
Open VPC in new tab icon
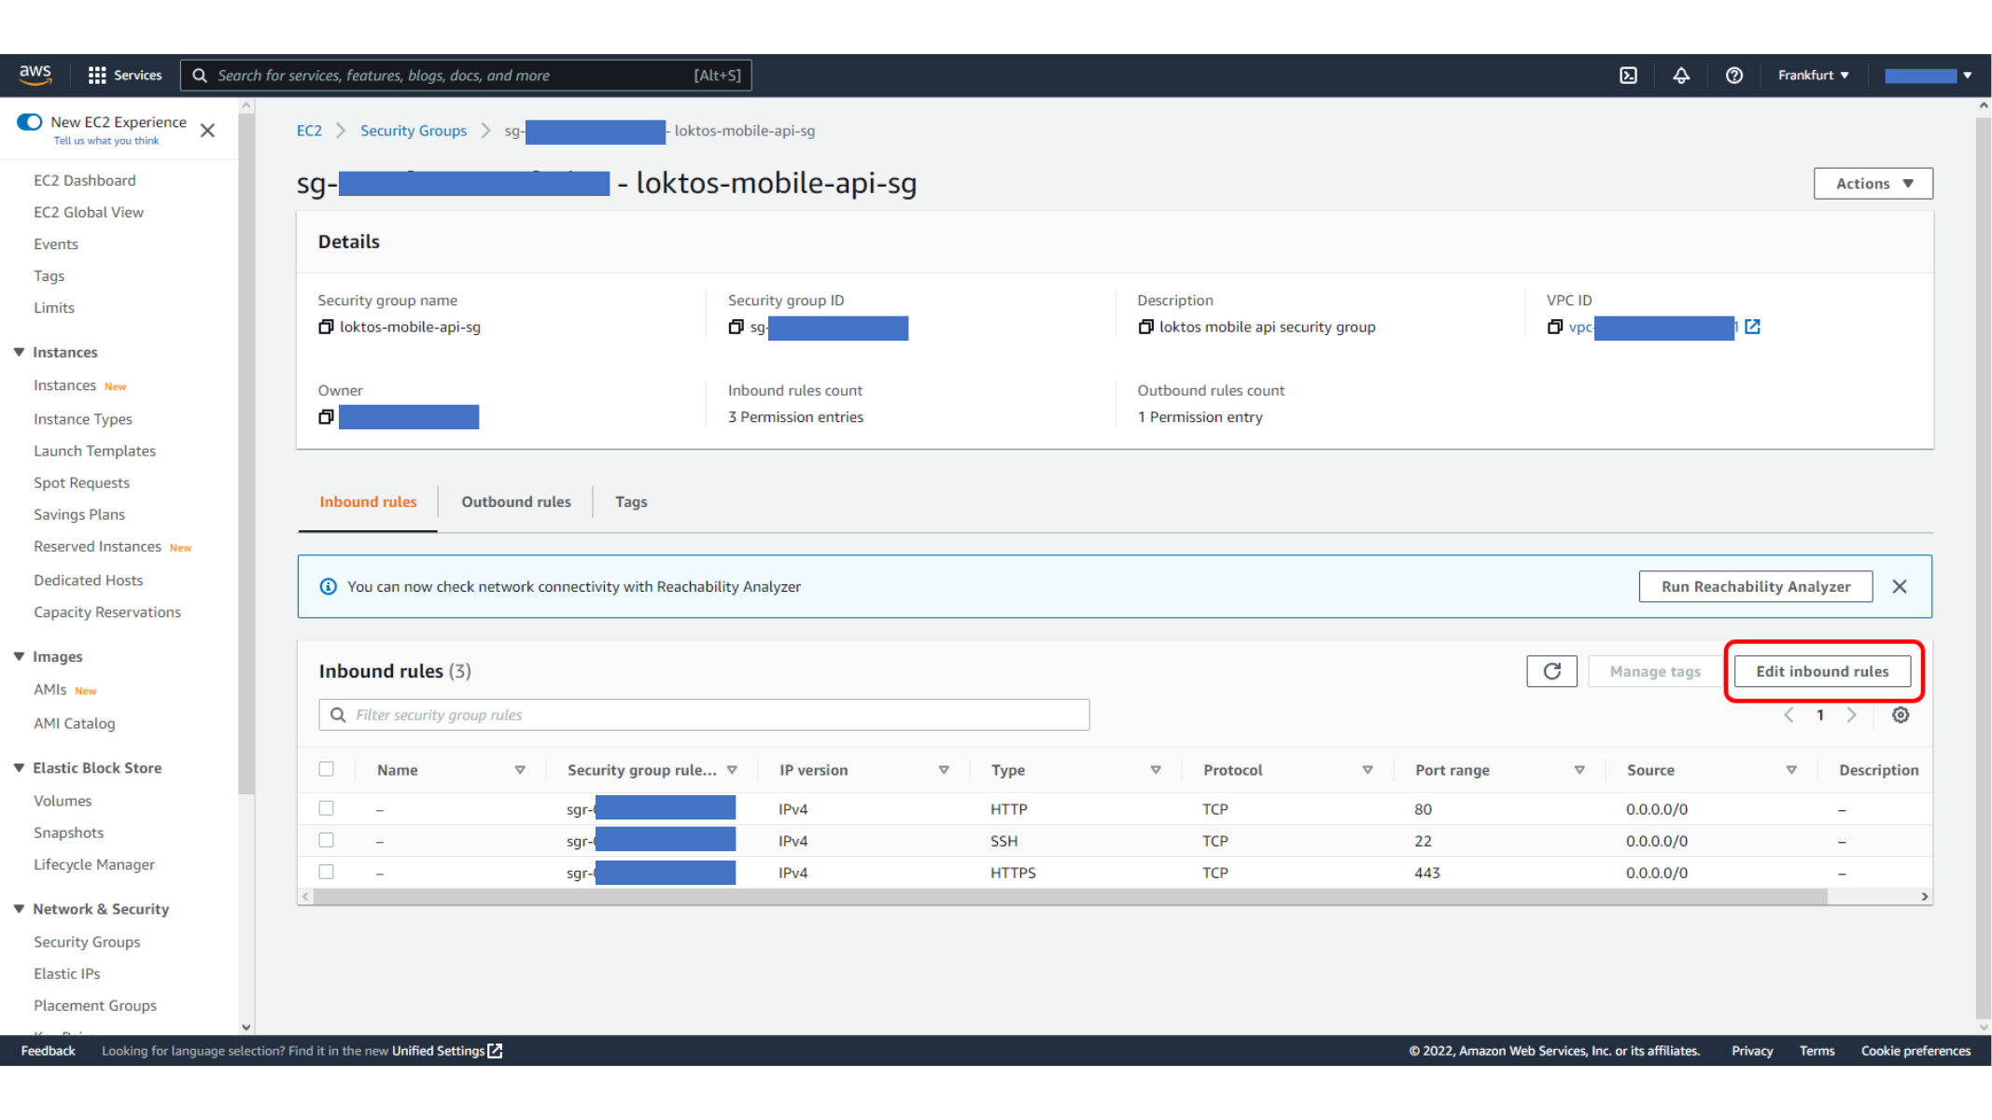(x=1752, y=327)
